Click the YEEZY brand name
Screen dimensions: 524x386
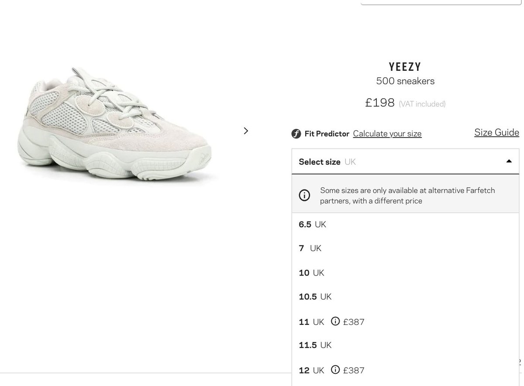(x=405, y=67)
